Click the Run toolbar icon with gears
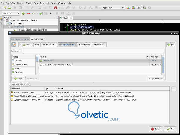The image size is (180, 135). 139,8
